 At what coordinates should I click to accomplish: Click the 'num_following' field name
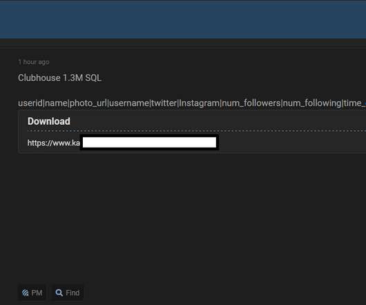click(x=312, y=104)
